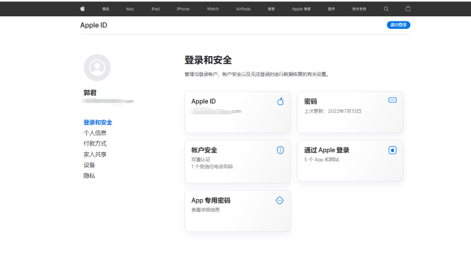Open the search magnifier icon

point(386,9)
